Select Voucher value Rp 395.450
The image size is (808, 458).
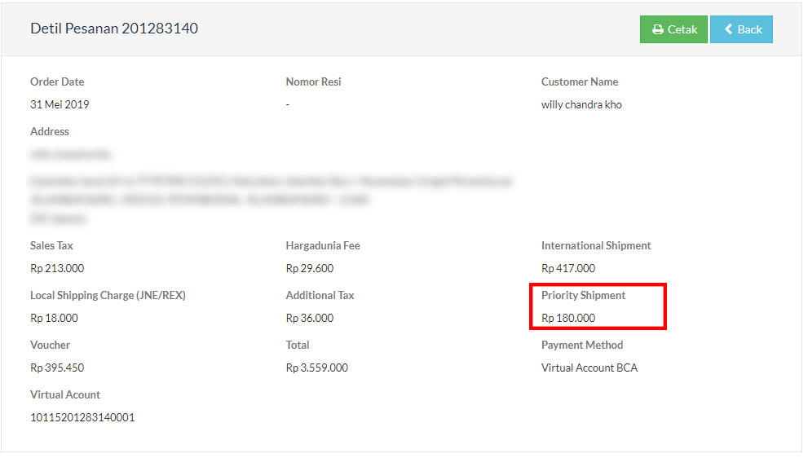point(57,368)
